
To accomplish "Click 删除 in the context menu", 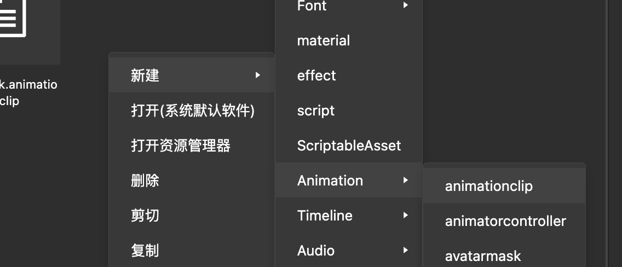I will click(192, 180).
